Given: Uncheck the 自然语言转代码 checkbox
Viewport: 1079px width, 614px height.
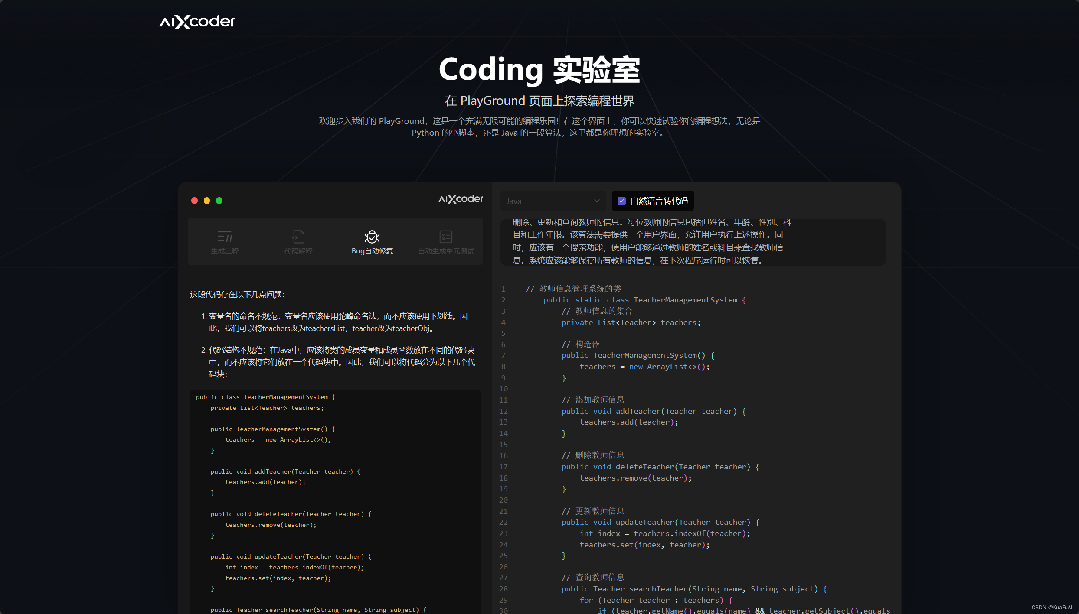Looking at the screenshot, I should point(621,201).
